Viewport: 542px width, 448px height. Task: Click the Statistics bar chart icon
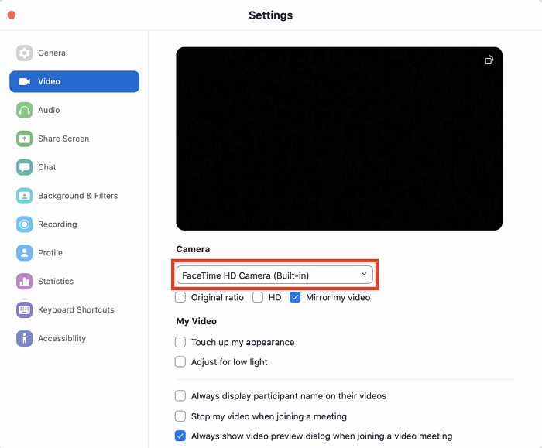click(x=25, y=282)
